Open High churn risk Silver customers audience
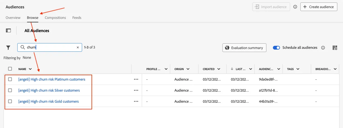The width and height of the screenshot is (343, 128). click(49, 90)
